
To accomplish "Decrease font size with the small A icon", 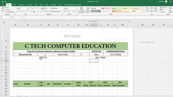I will click(35, 8).
